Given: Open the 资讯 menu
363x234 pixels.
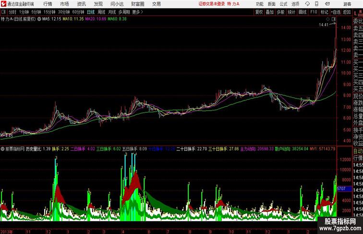Looking at the screenshot, I should coord(81,4).
